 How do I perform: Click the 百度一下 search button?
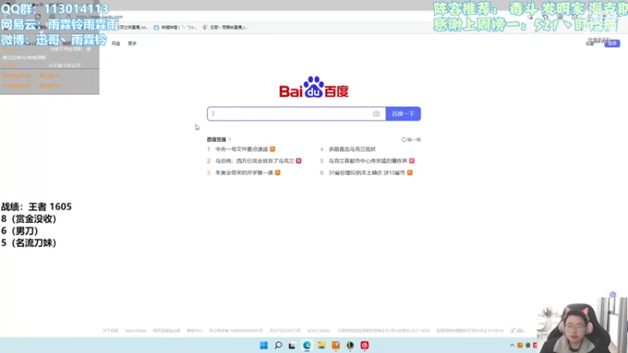point(403,114)
